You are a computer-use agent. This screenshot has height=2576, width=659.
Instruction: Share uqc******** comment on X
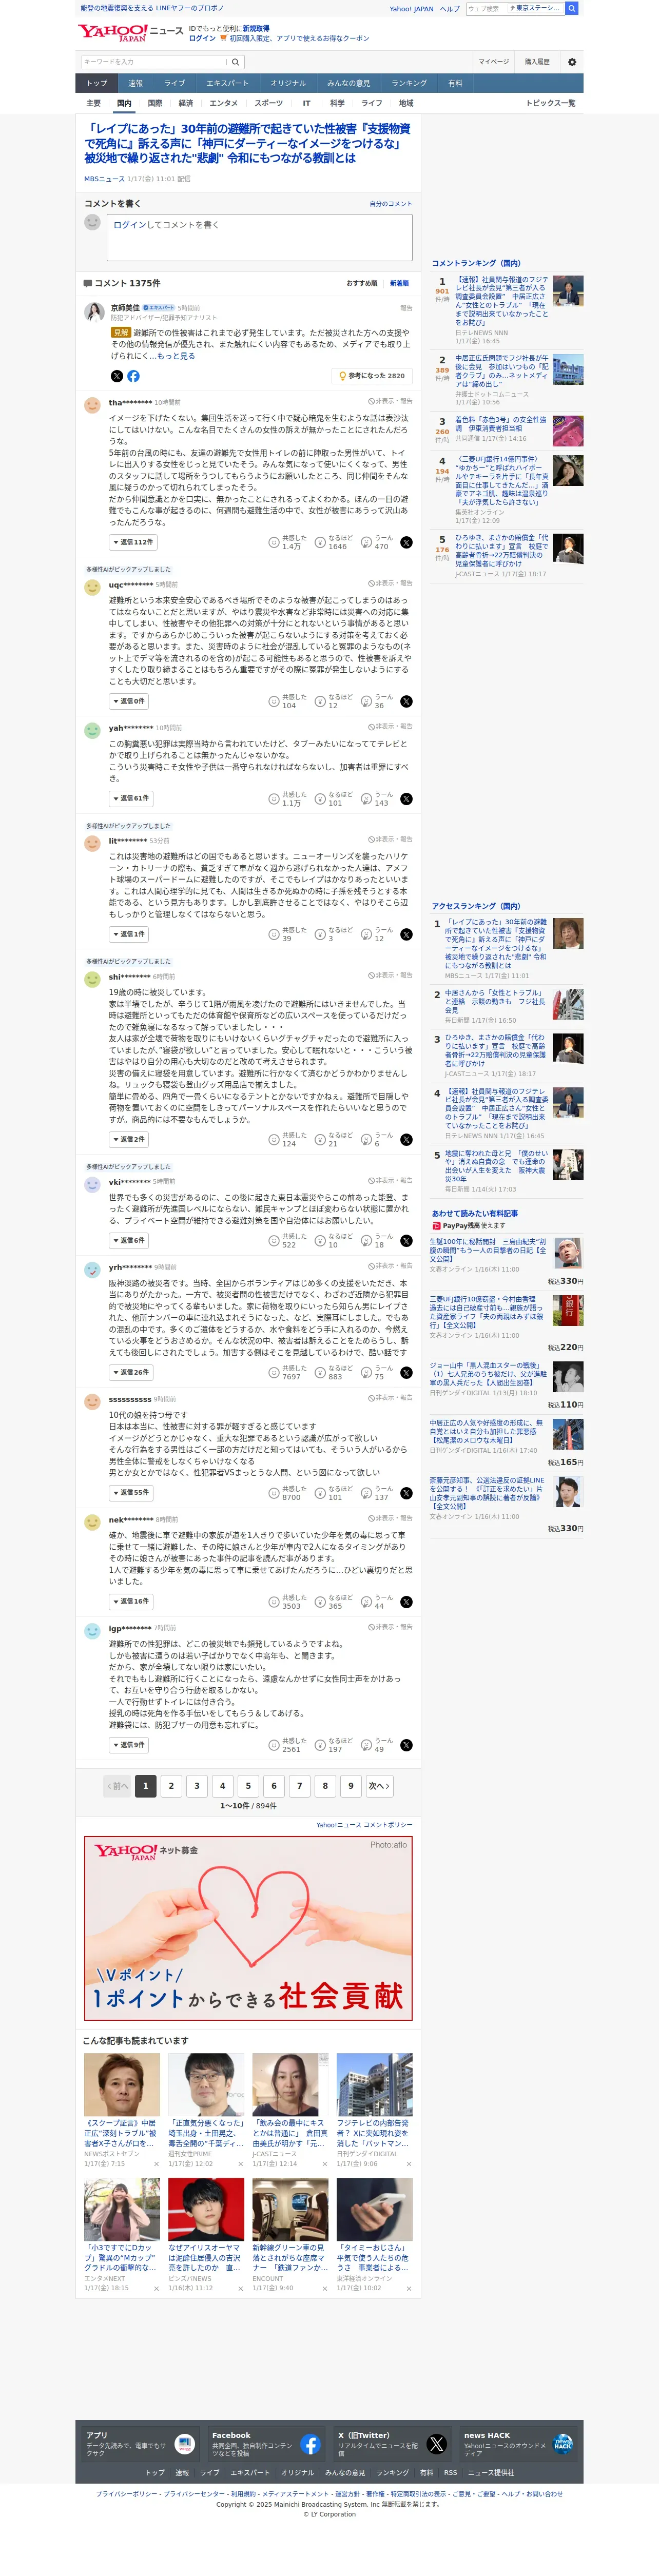tap(406, 702)
